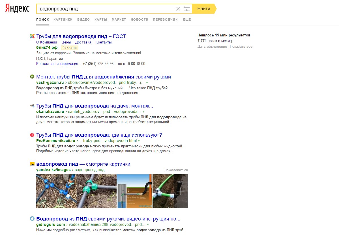The image size is (339, 238).
Task: Click the phone number +7 (351) 725-99-98
Action: [98, 64]
